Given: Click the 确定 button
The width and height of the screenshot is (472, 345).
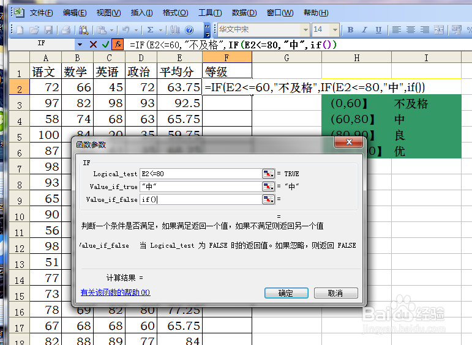Looking at the screenshot, I should (x=287, y=293).
